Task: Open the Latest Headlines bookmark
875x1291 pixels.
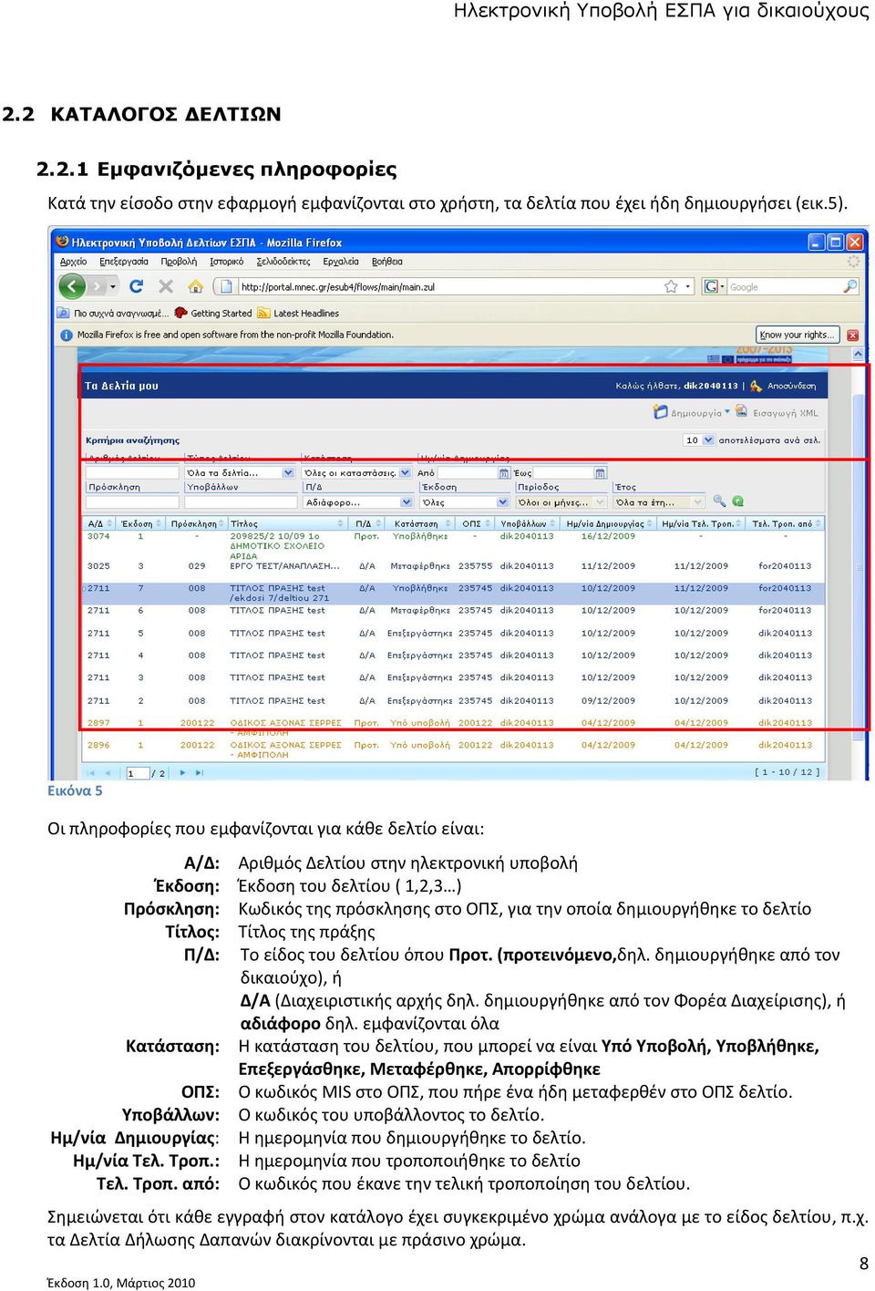Action: [299, 313]
